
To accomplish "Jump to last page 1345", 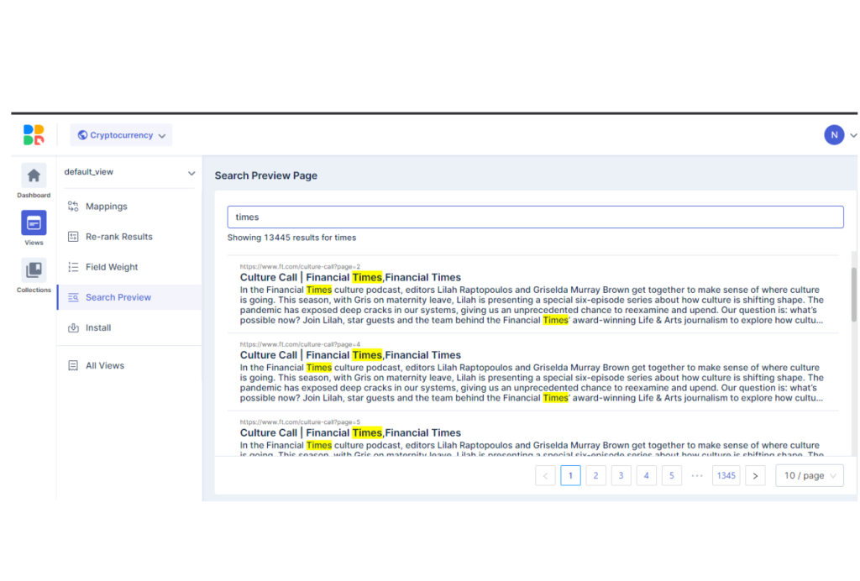I will tap(726, 476).
